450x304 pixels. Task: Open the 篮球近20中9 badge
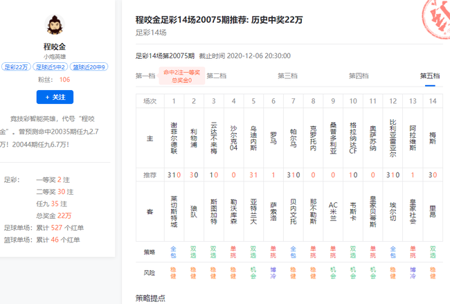click(90, 67)
